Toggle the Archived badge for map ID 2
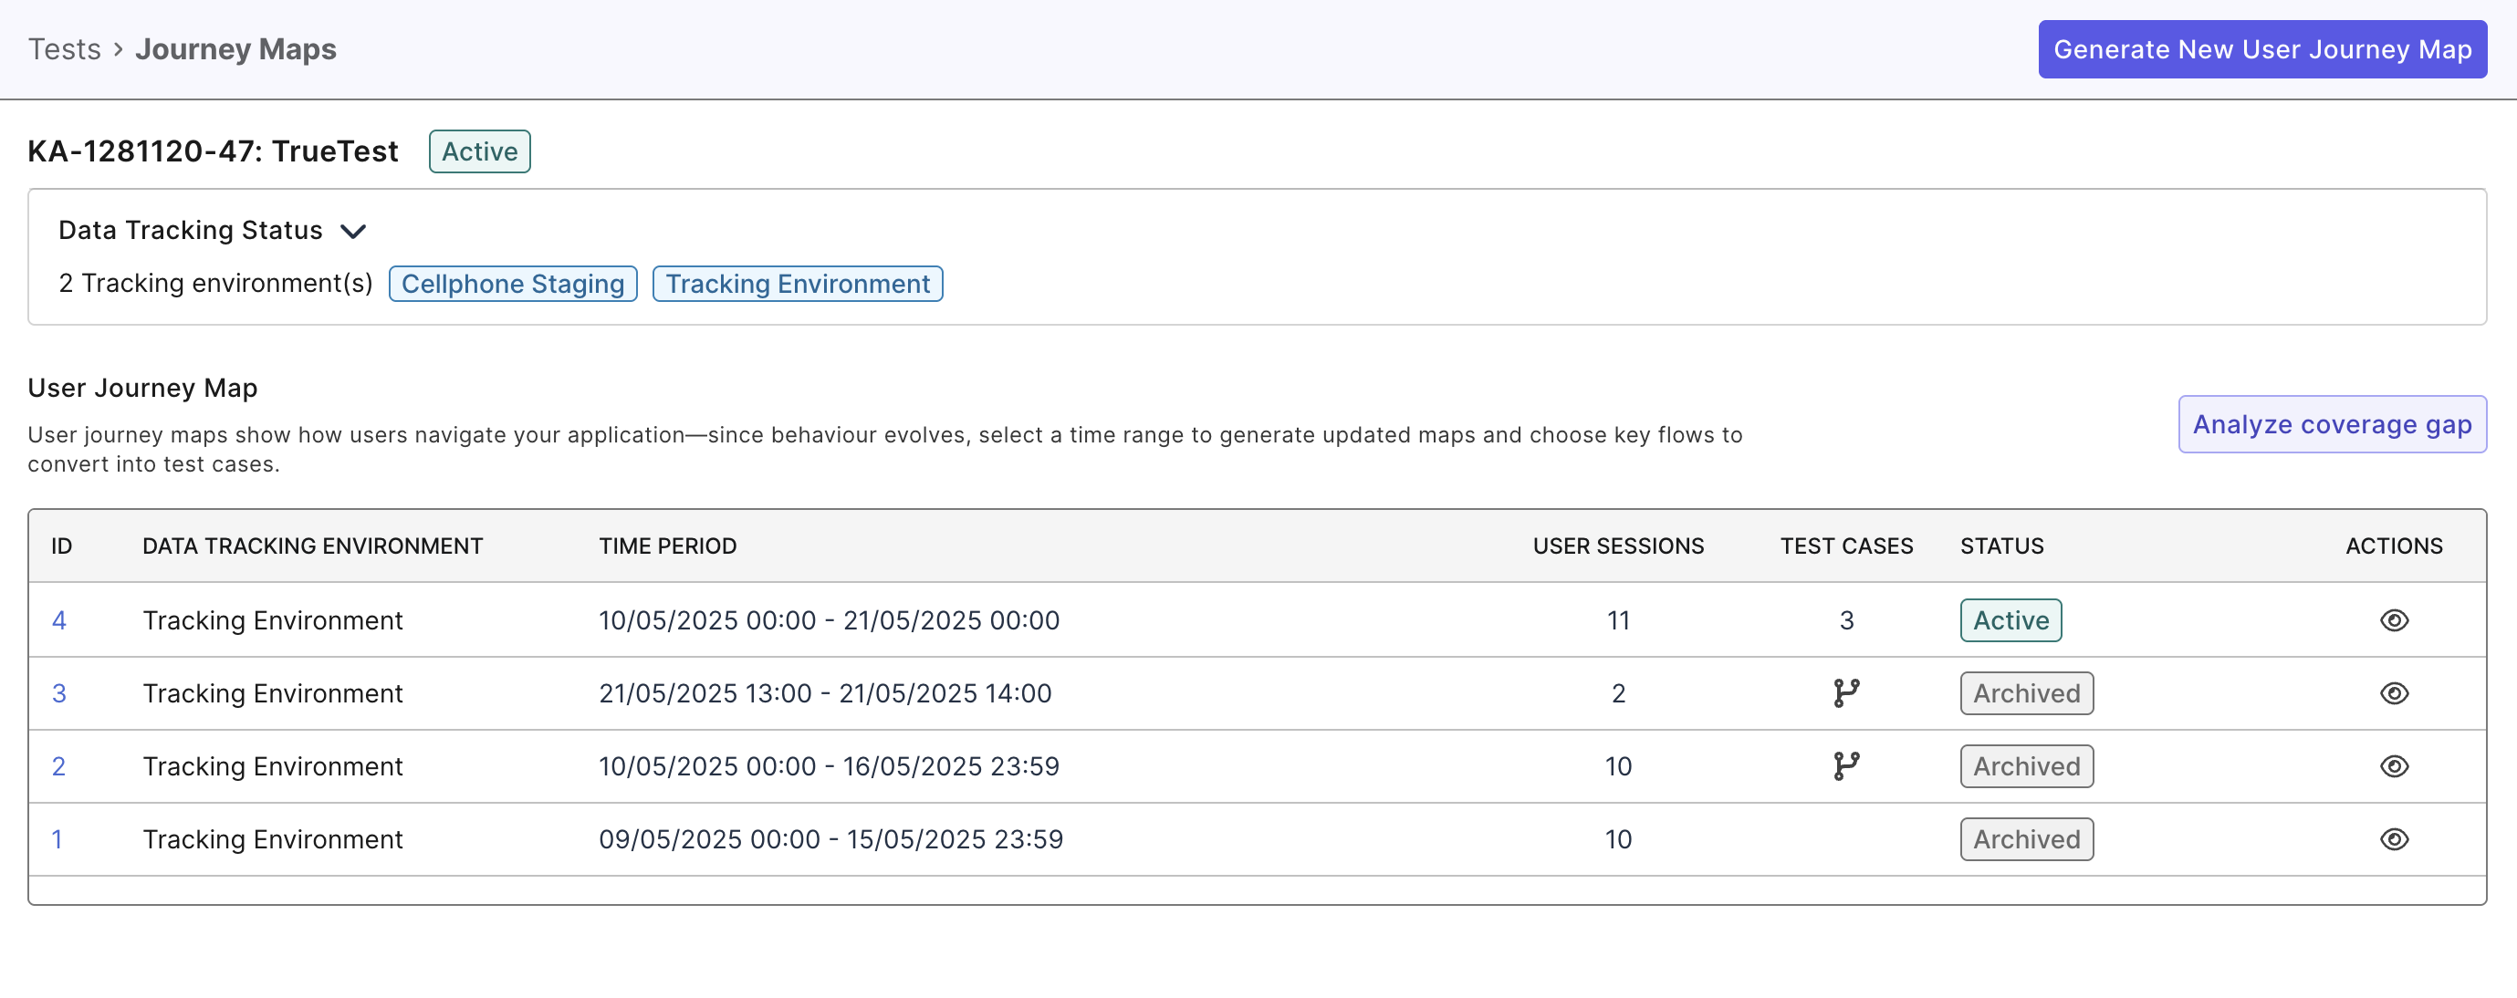Screen dimensions: 2517x998 (2024, 765)
